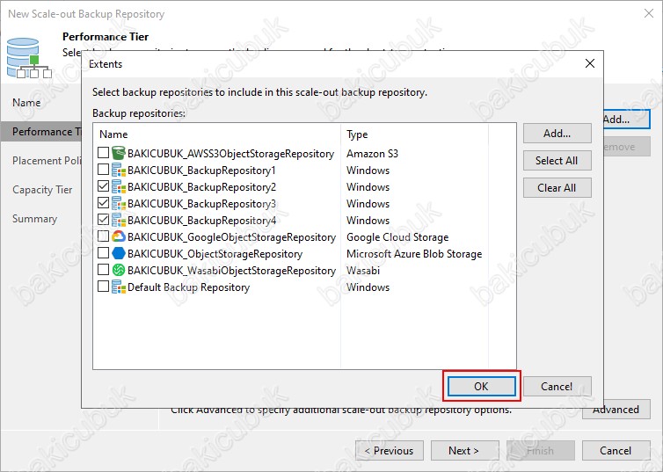Image resolution: width=663 pixels, height=472 pixels.
Task: Select BAKICUBUK_WasabiObjectStorageRepository name text
Action: [x=232, y=271]
